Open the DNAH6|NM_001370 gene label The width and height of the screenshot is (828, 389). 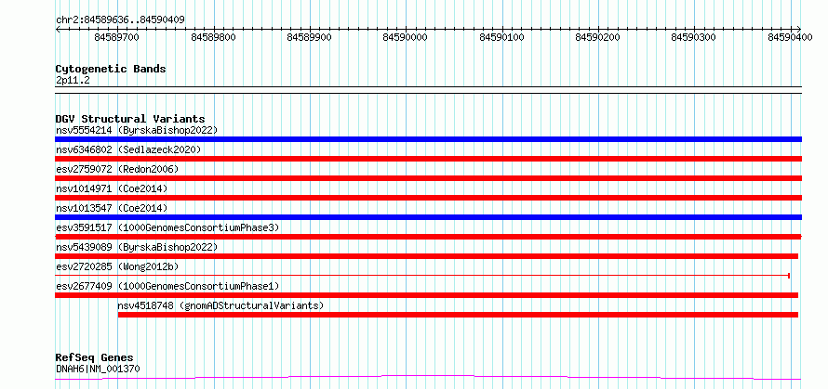click(x=98, y=369)
